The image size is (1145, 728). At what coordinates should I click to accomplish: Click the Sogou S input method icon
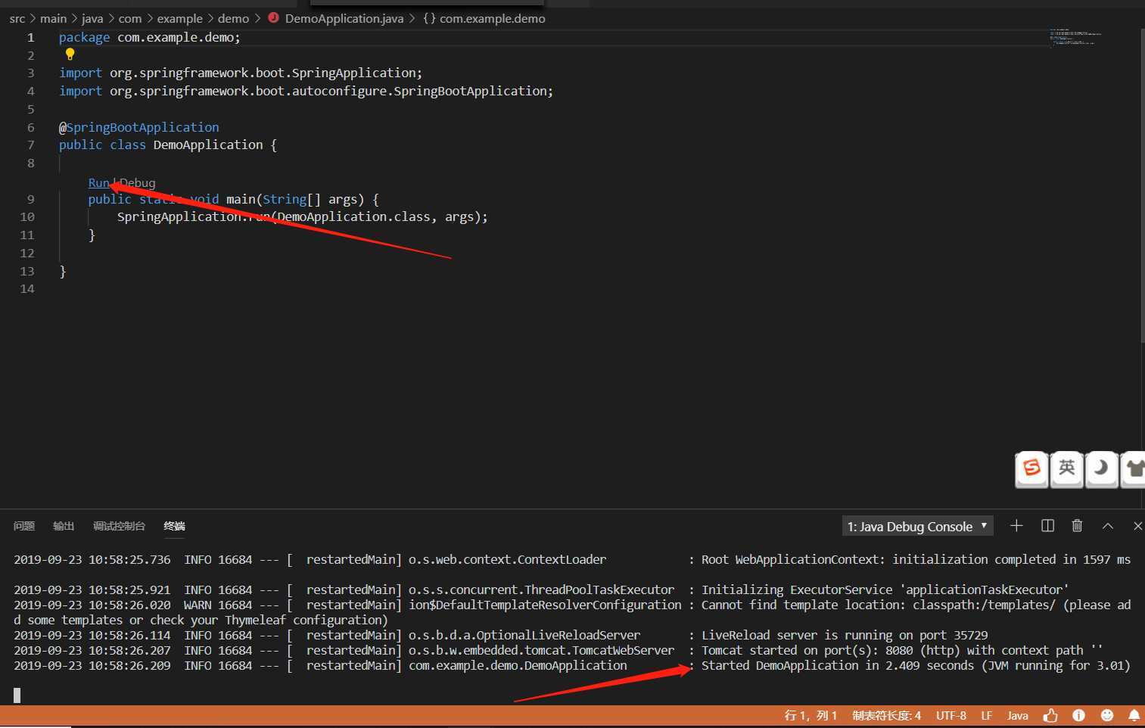pyautogui.click(x=1031, y=469)
